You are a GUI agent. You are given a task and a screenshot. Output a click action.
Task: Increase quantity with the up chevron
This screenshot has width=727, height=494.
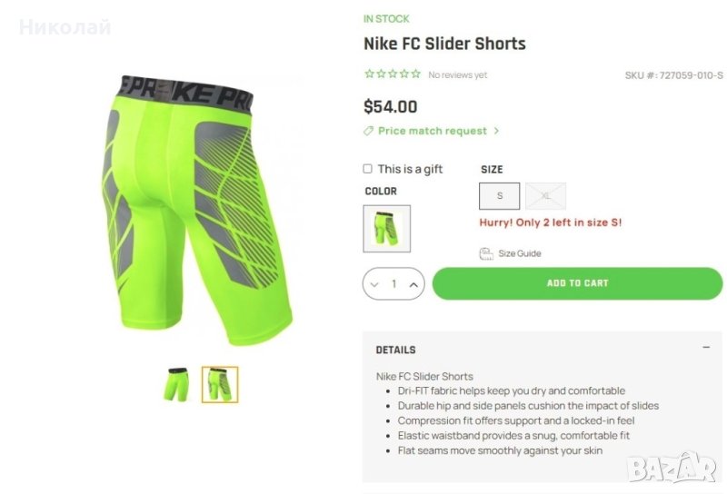click(413, 284)
